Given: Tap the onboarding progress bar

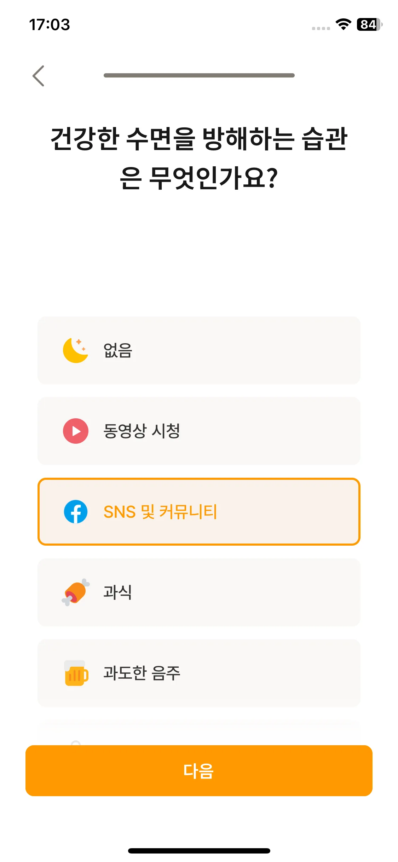Looking at the screenshot, I should coord(199,75).
